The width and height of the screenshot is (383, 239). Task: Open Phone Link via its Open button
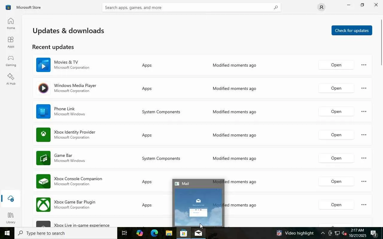coord(336,111)
